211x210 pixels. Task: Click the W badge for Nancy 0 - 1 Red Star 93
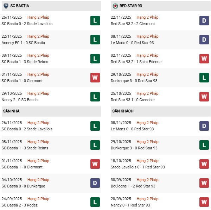[204, 202]
